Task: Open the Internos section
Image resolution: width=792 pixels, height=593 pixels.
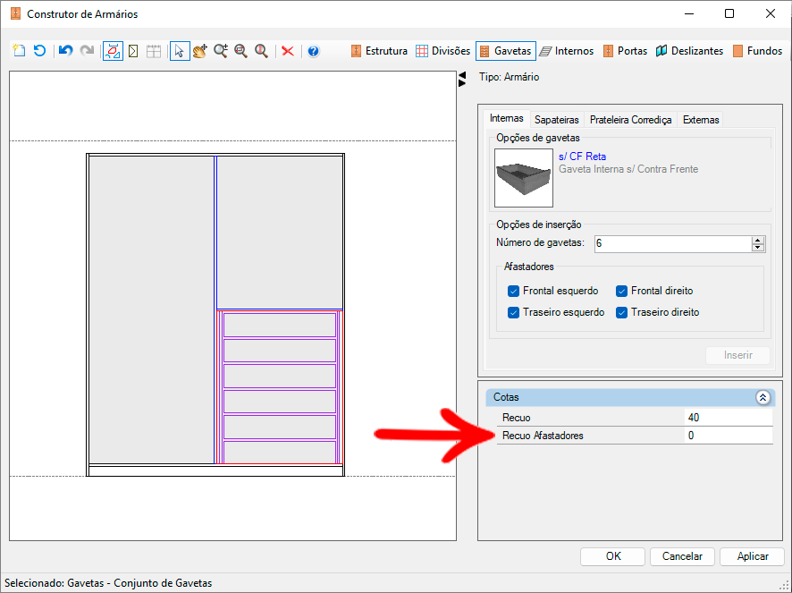Action: point(567,51)
